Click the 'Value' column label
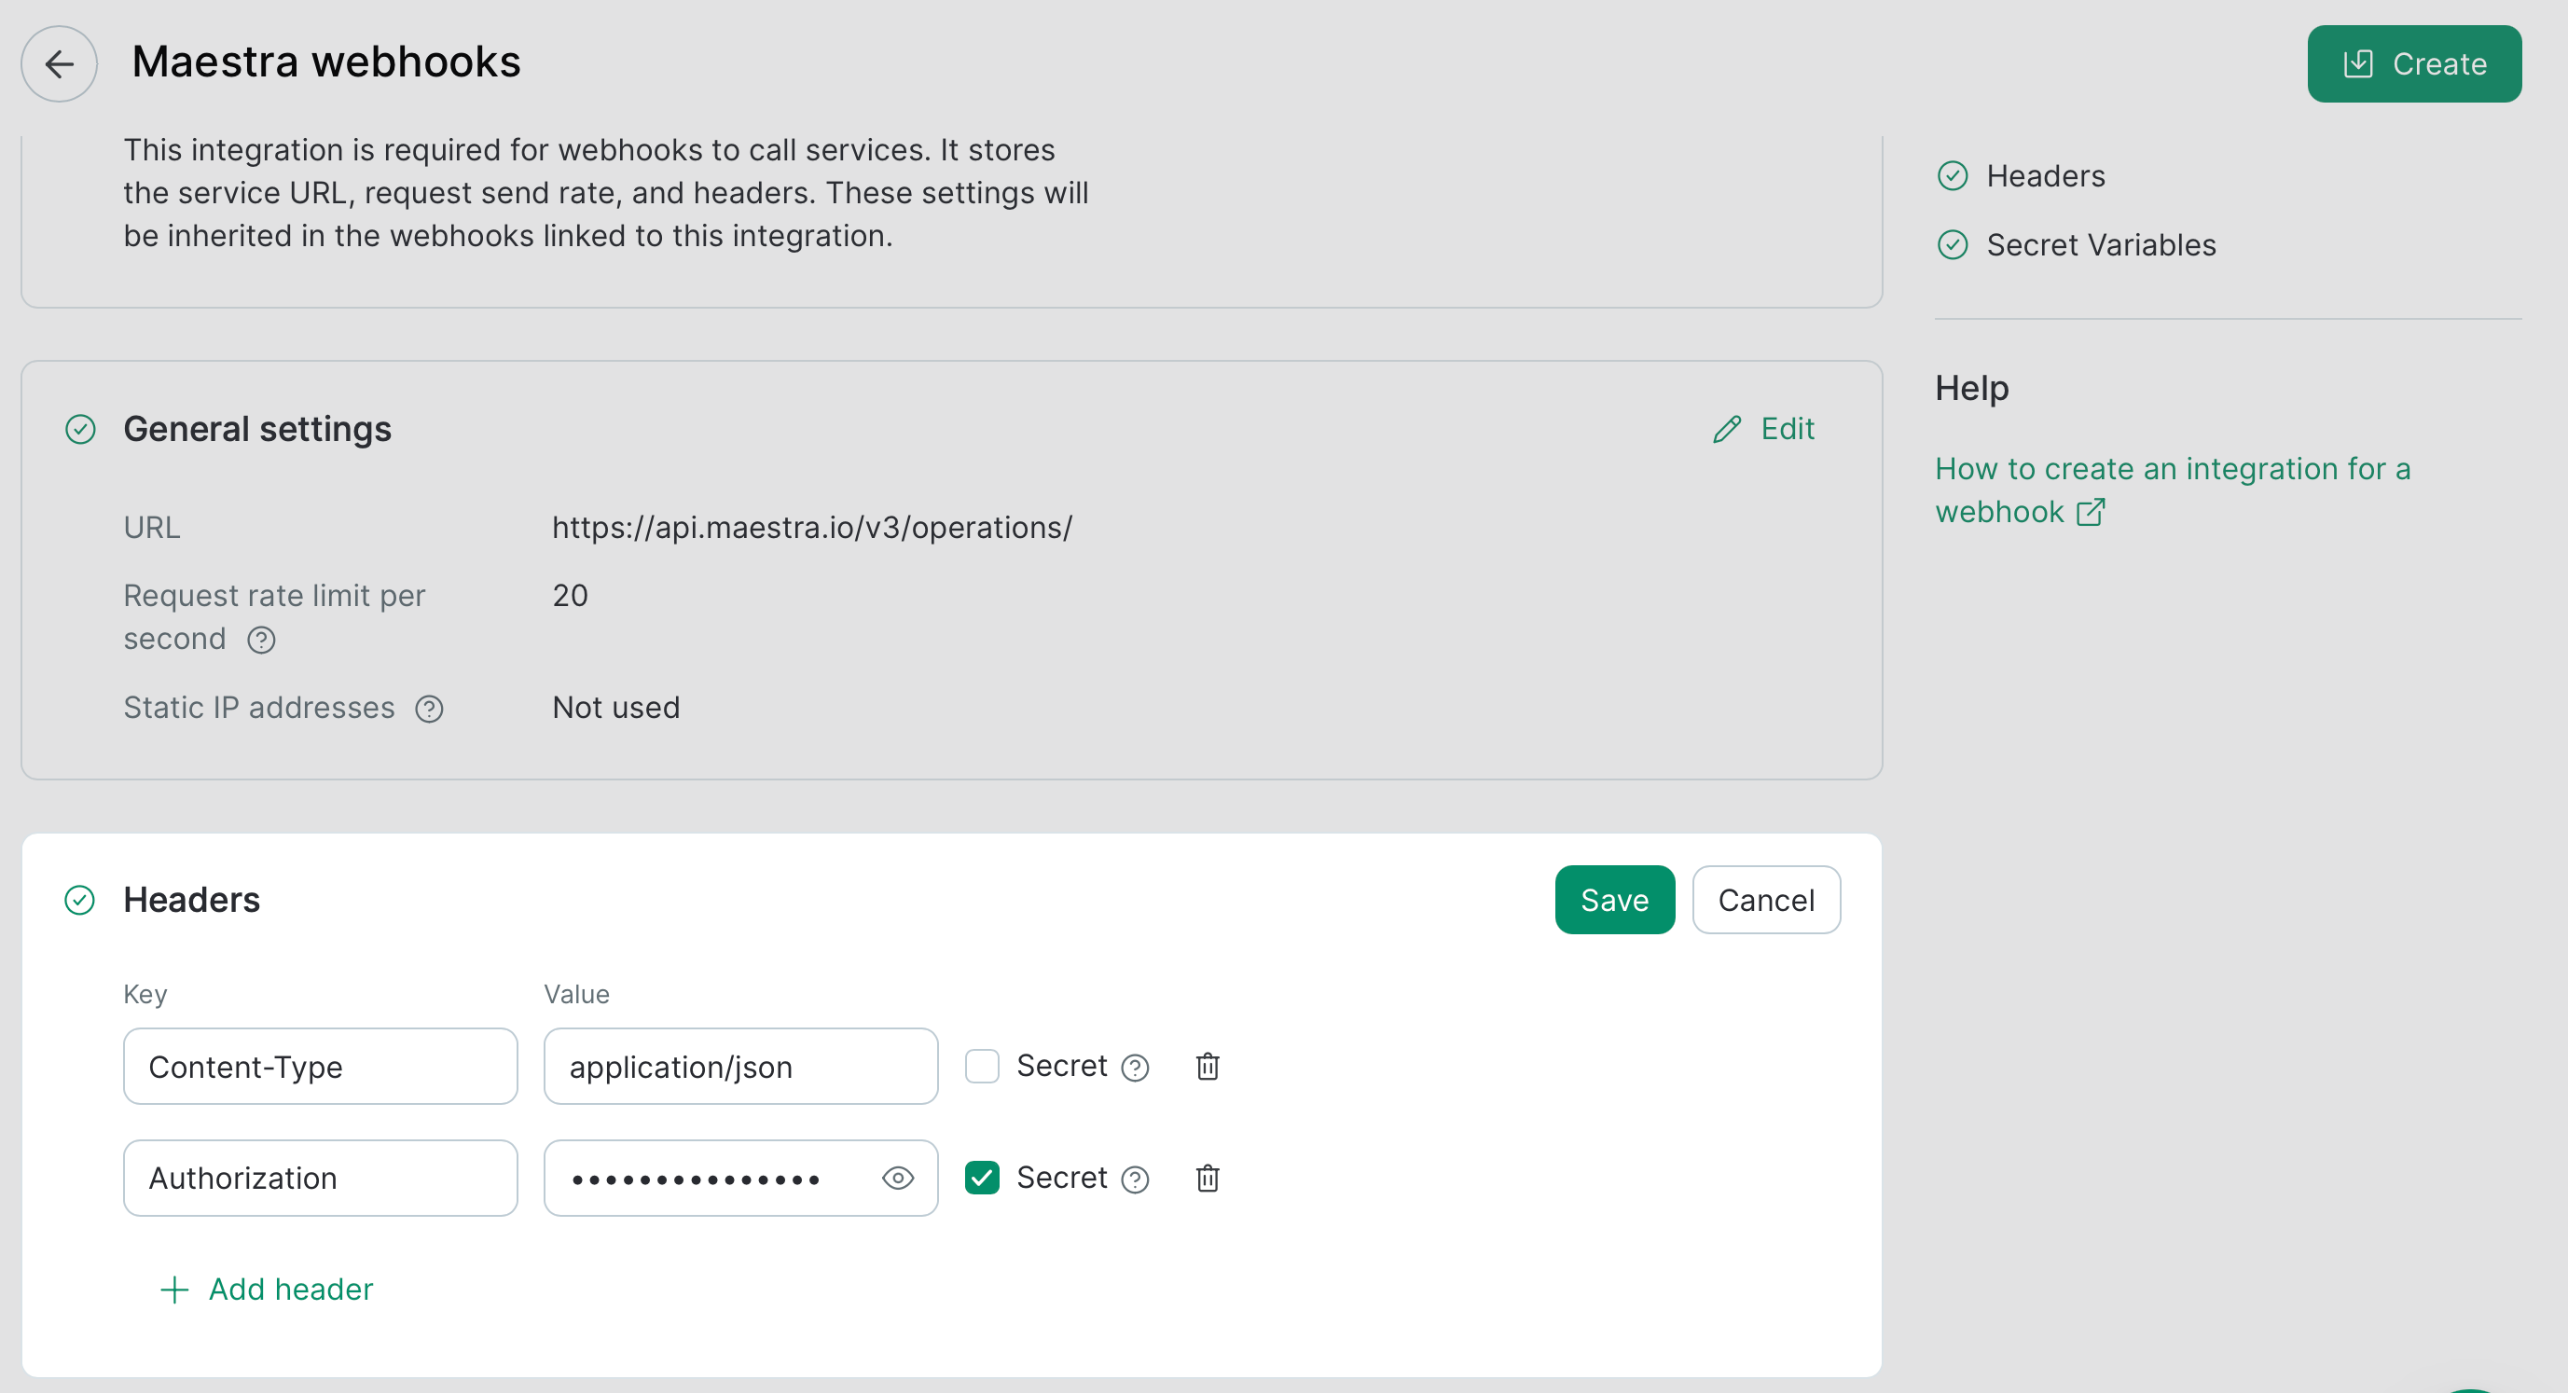The width and height of the screenshot is (2568, 1393). (x=576, y=994)
